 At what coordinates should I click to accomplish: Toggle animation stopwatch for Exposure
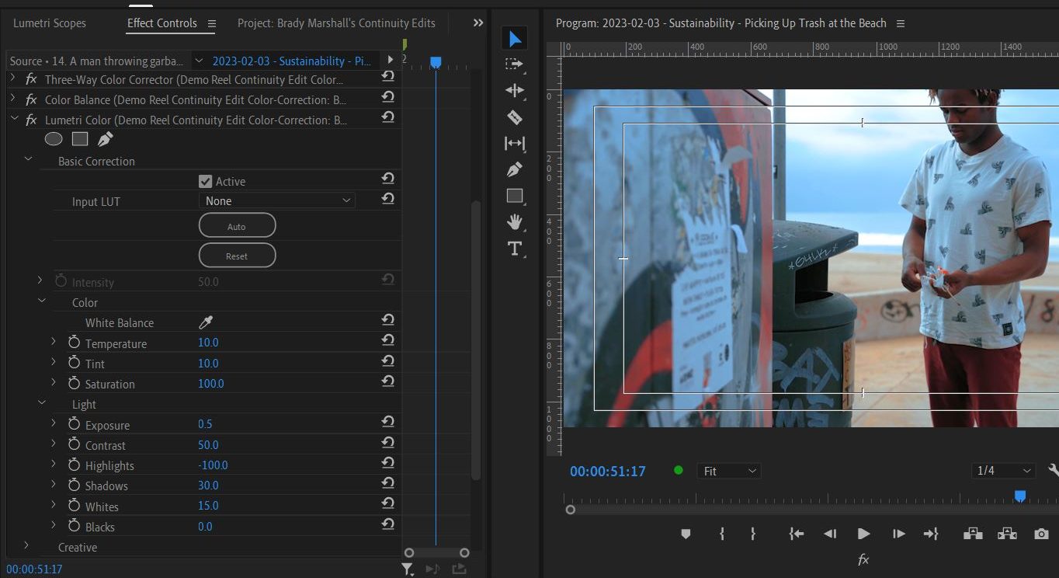click(x=74, y=423)
